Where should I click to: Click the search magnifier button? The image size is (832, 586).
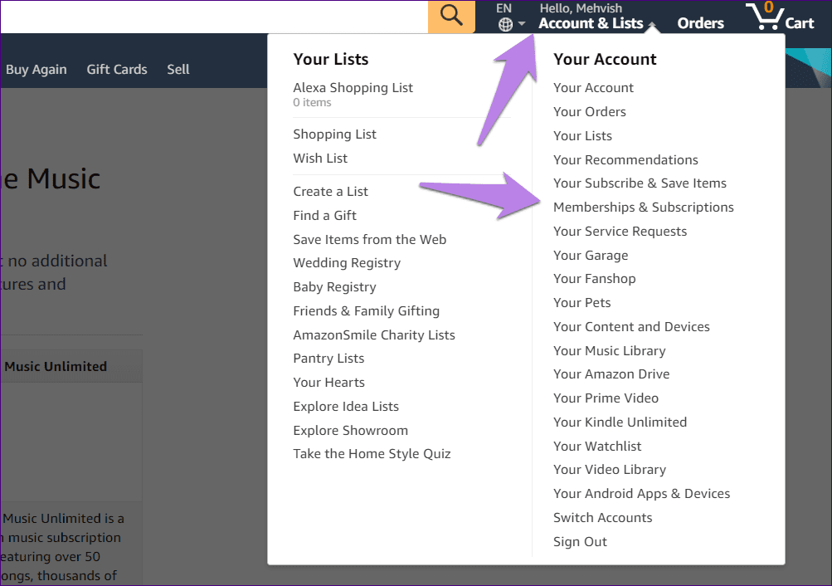pyautogui.click(x=451, y=17)
